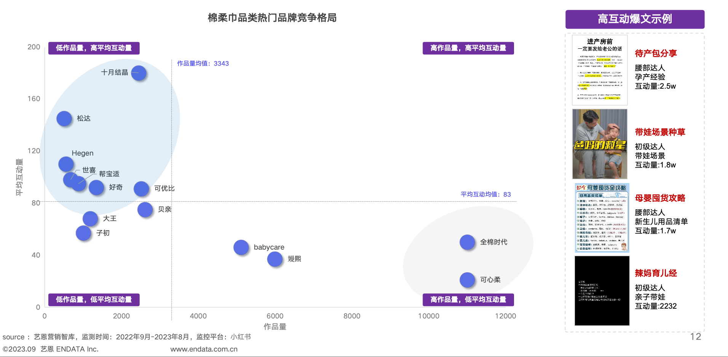Screen dimensions: 728x357
Task: Click the 互动量:1.8w text
Action: tap(655, 165)
